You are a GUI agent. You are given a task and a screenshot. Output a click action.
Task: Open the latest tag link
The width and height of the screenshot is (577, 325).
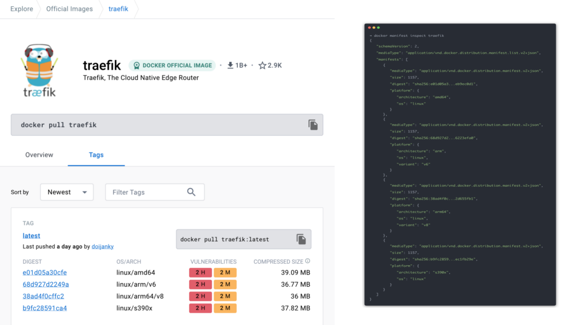[32, 236]
